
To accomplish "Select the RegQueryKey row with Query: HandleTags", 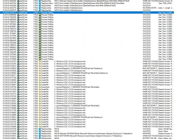I will [87, 129].
